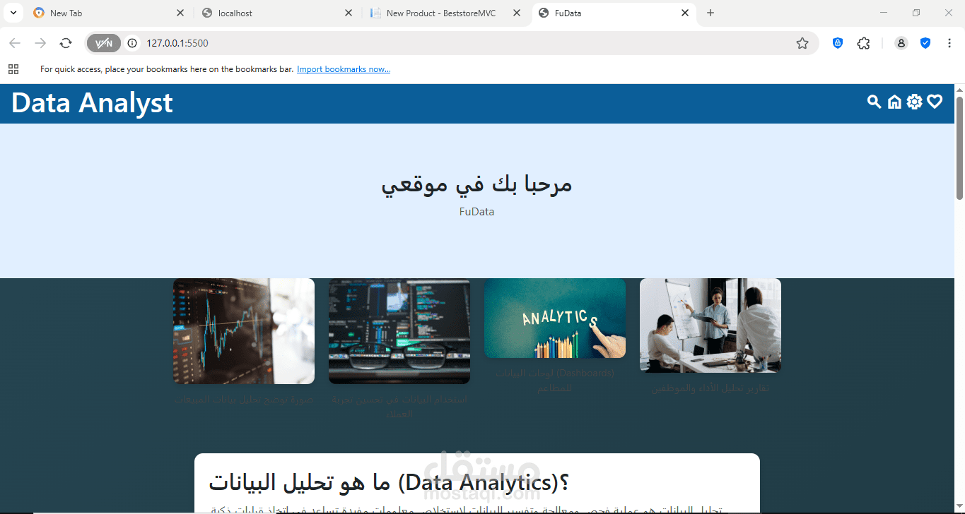Image resolution: width=965 pixels, height=514 pixels.
Task: Open the browser profile avatar icon
Action: 901,43
